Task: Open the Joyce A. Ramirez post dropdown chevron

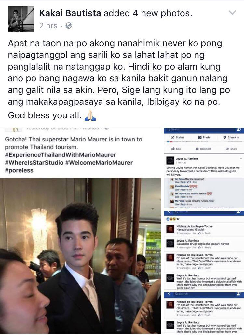Action: click(241, 158)
